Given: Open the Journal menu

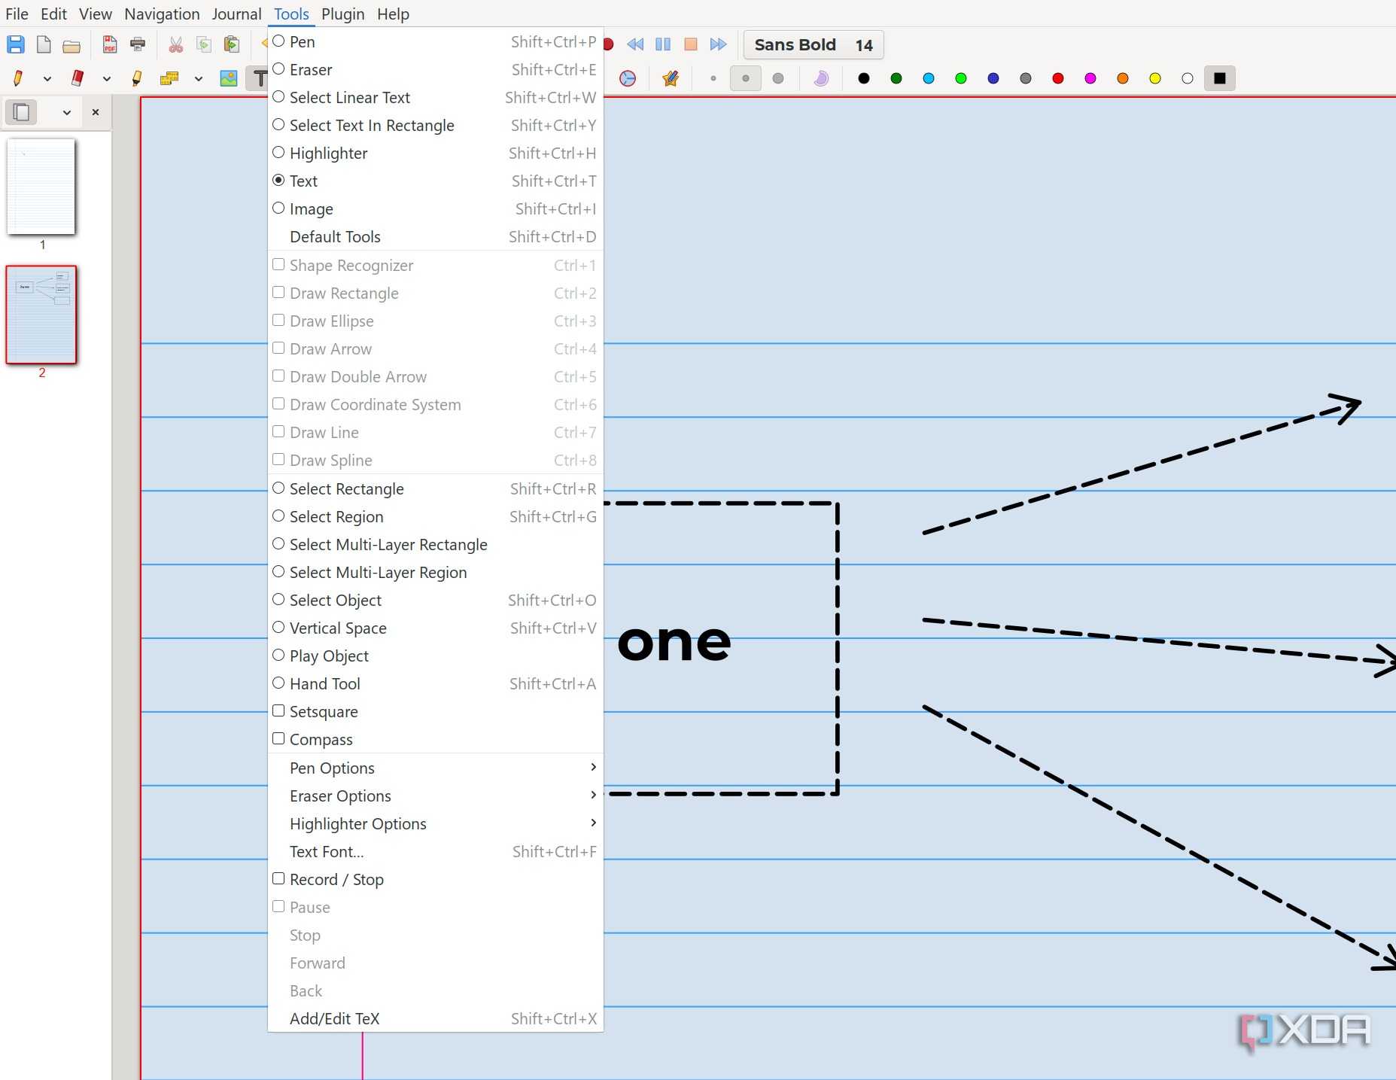Looking at the screenshot, I should pyautogui.click(x=236, y=14).
